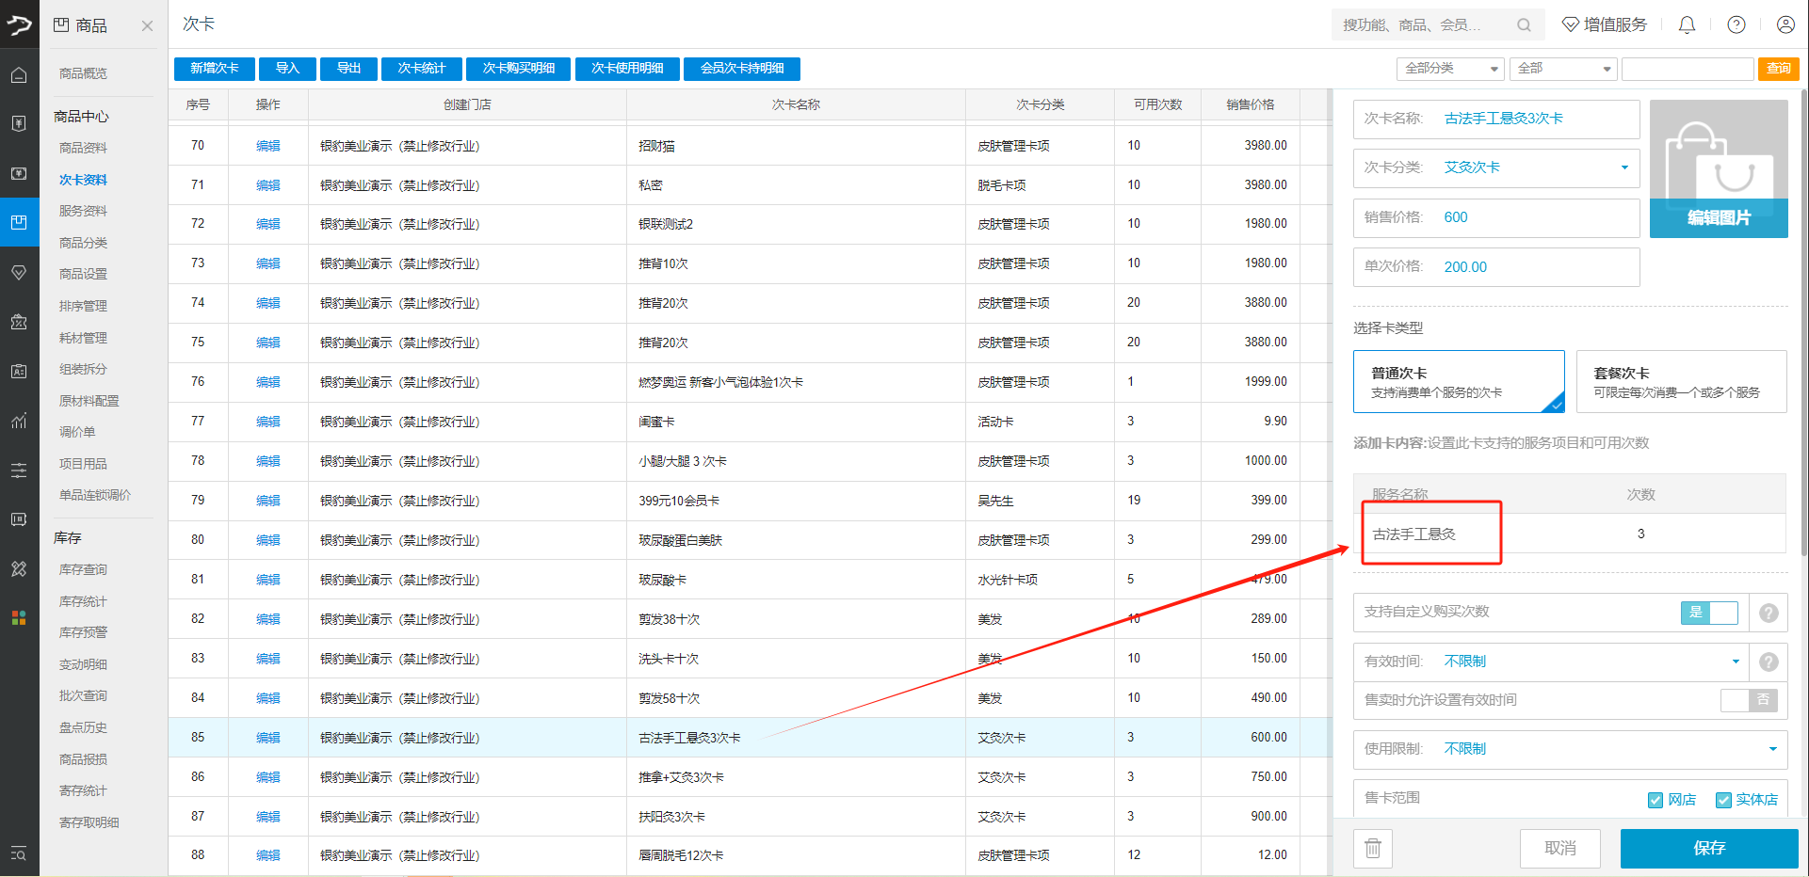Click the home icon in left sidebar
This screenshot has width=1809, height=877.
(19, 75)
